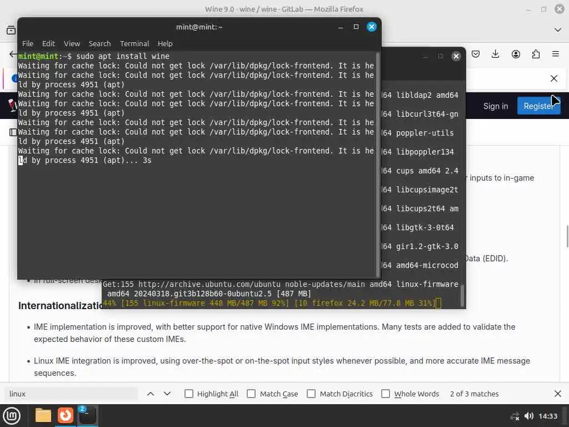Click the '2 of 3 matches' find status
The height and width of the screenshot is (427, 569).
[475, 394]
